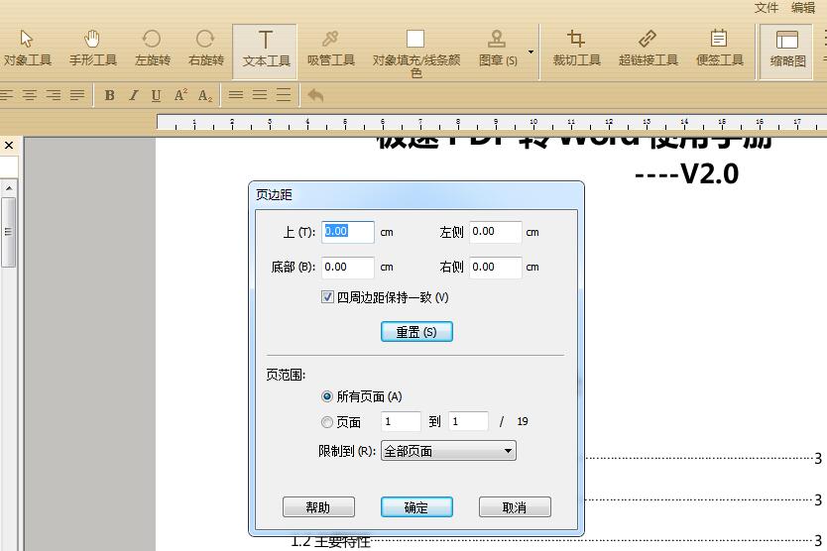Click the 左侧 margin field
Viewport: 827px width, 551px height.
coord(496,232)
